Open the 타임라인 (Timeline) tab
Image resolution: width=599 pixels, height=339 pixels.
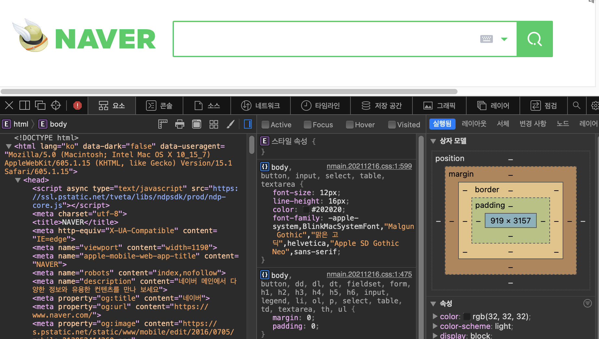point(321,106)
